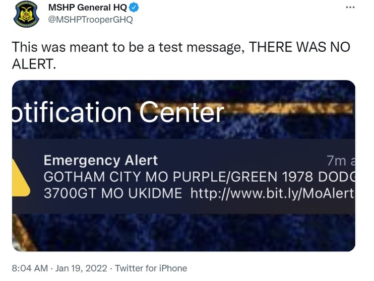
Task: Click the bit.ly/MoAlert URL in the image
Action: click(273, 193)
